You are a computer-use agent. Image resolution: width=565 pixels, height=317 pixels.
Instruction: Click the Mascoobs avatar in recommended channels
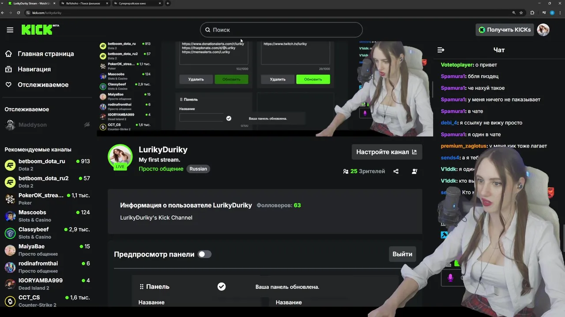(x=10, y=216)
